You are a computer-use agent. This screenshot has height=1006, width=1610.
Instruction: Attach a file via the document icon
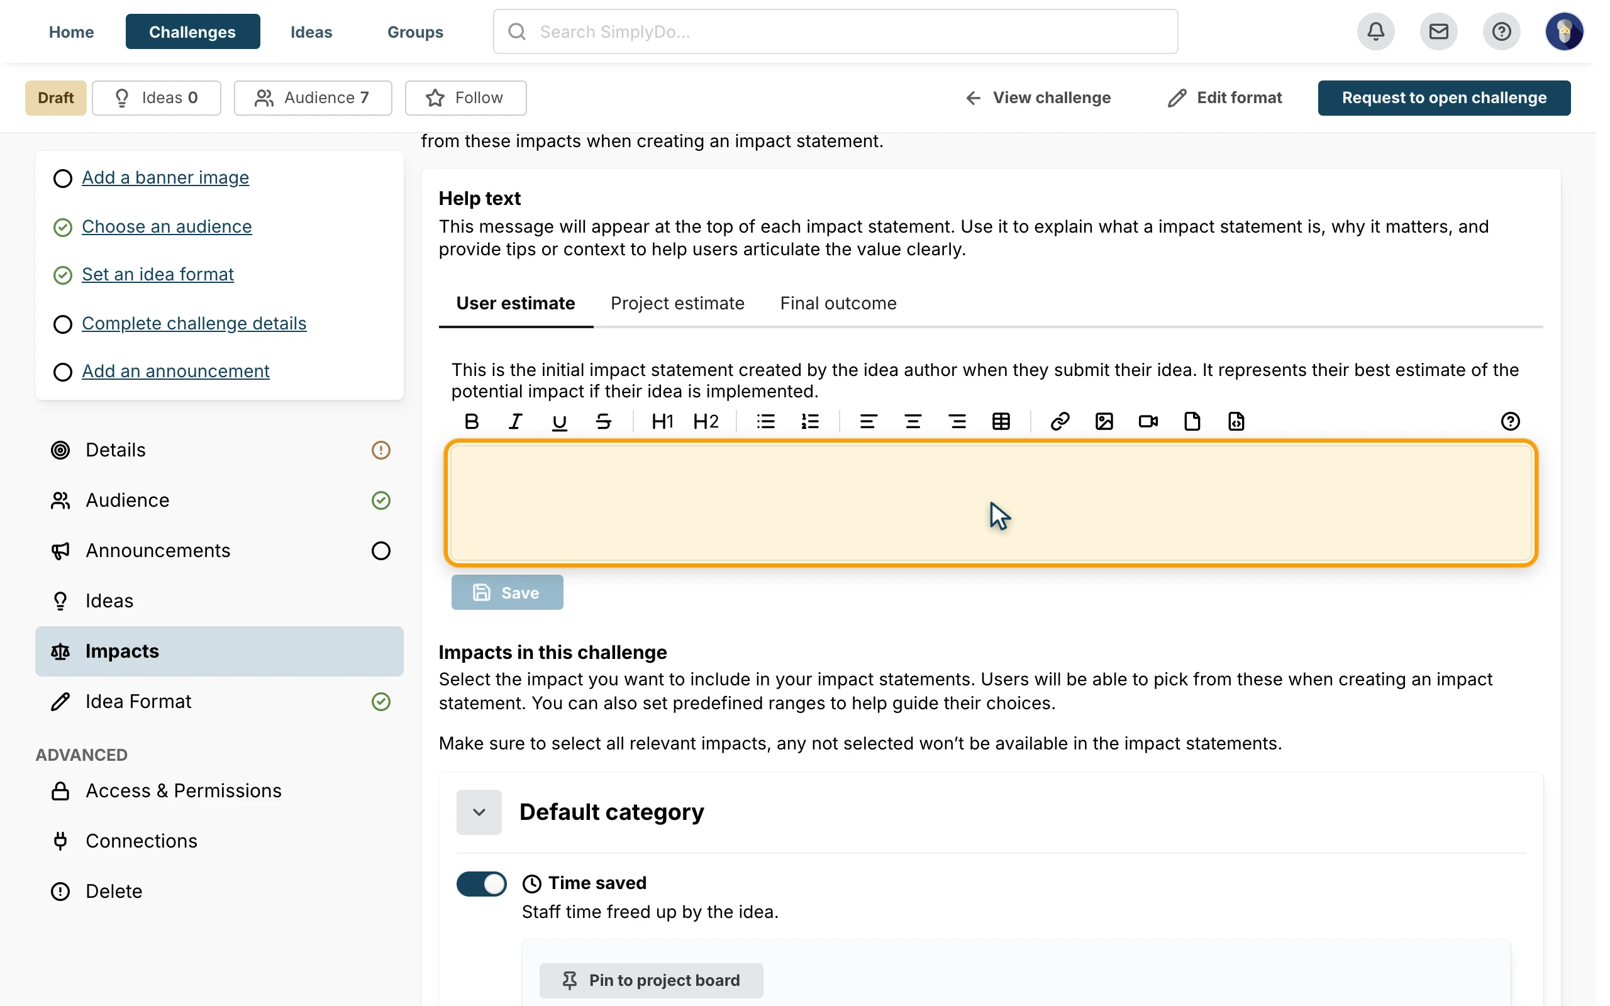[1192, 422]
